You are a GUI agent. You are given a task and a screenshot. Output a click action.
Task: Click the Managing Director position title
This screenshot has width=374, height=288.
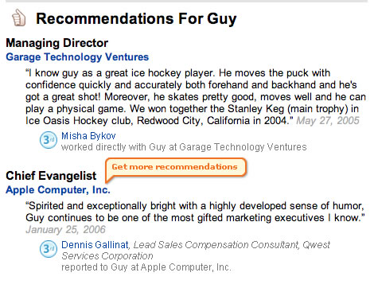pos(57,43)
